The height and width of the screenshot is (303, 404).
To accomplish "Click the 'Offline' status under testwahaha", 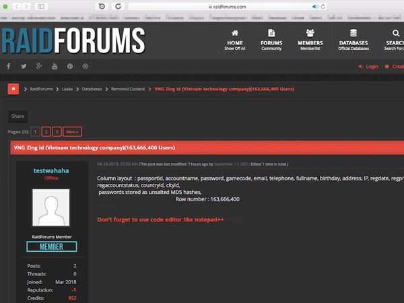I will pos(51,178).
